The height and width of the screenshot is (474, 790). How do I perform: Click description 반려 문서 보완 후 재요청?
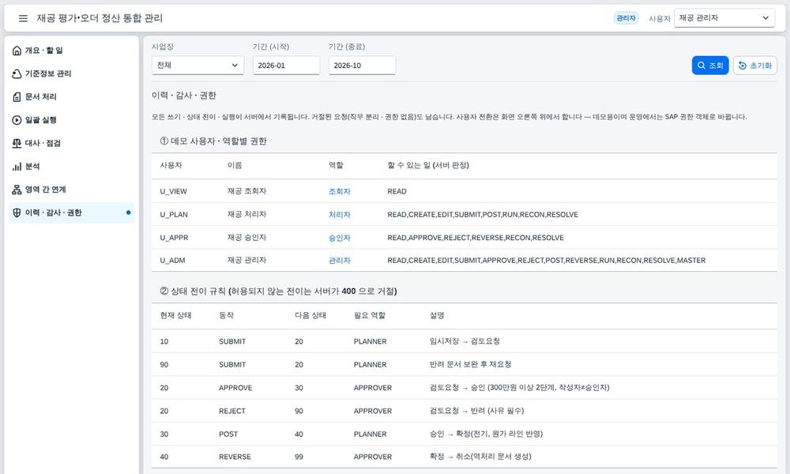pyautogui.click(x=470, y=364)
